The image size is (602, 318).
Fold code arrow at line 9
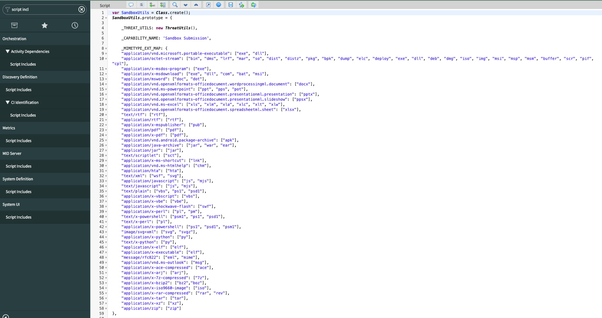[x=106, y=54]
